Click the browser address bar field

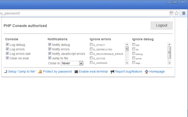(82, 13)
